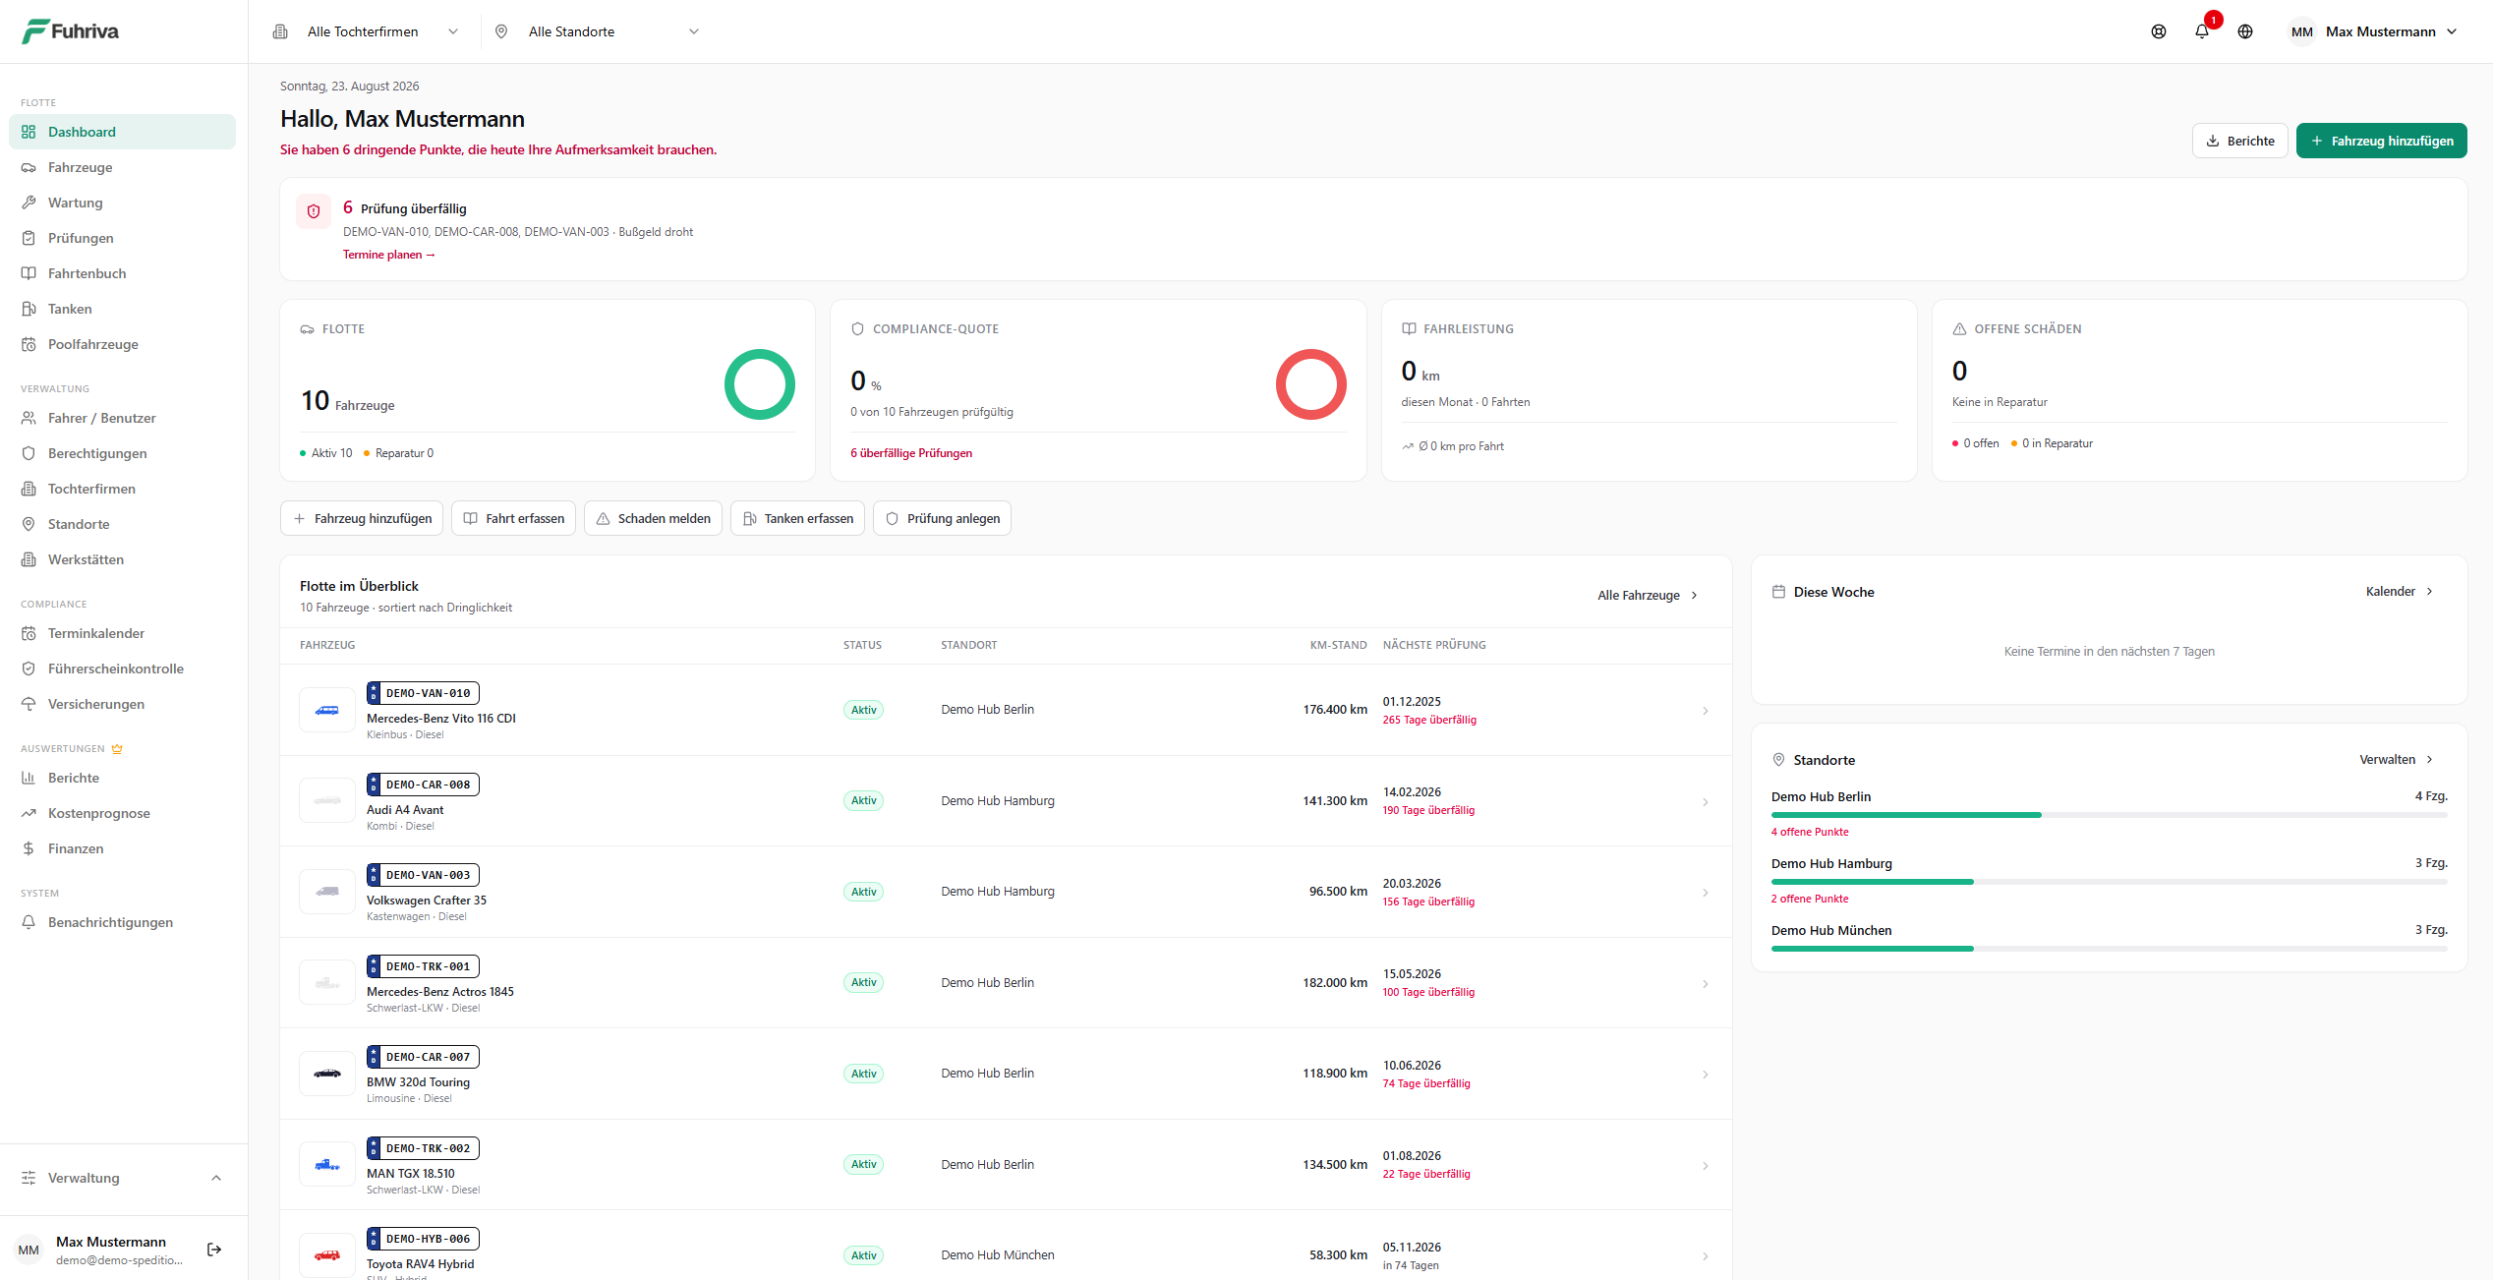The width and height of the screenshot is (2493, 1280).
Task: Follow the Termine planen link
Action: pyautogui.click(x=388, y=255)
